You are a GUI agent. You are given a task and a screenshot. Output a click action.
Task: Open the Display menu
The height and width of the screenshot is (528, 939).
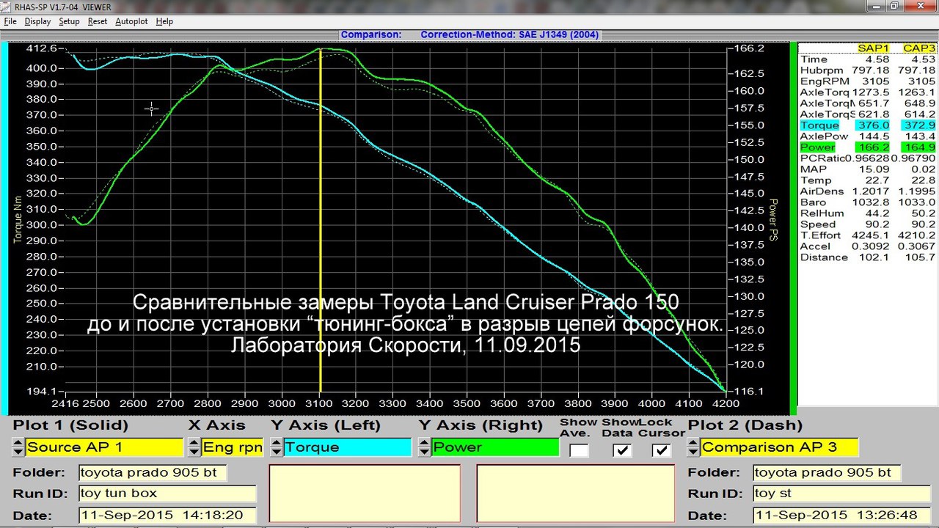pos(37,21)
